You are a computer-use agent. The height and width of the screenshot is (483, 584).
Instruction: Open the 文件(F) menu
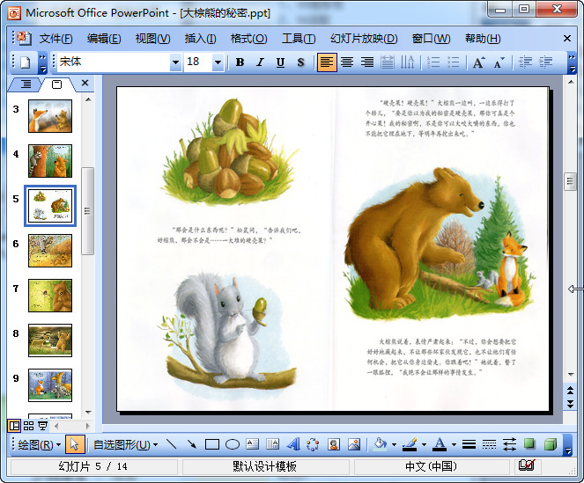pyautogui.click(x=55, y=39)
